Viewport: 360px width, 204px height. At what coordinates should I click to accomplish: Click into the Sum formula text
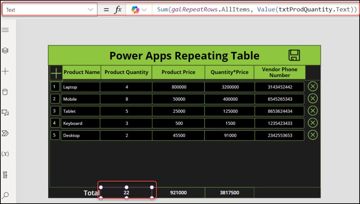tap(257, 9)
